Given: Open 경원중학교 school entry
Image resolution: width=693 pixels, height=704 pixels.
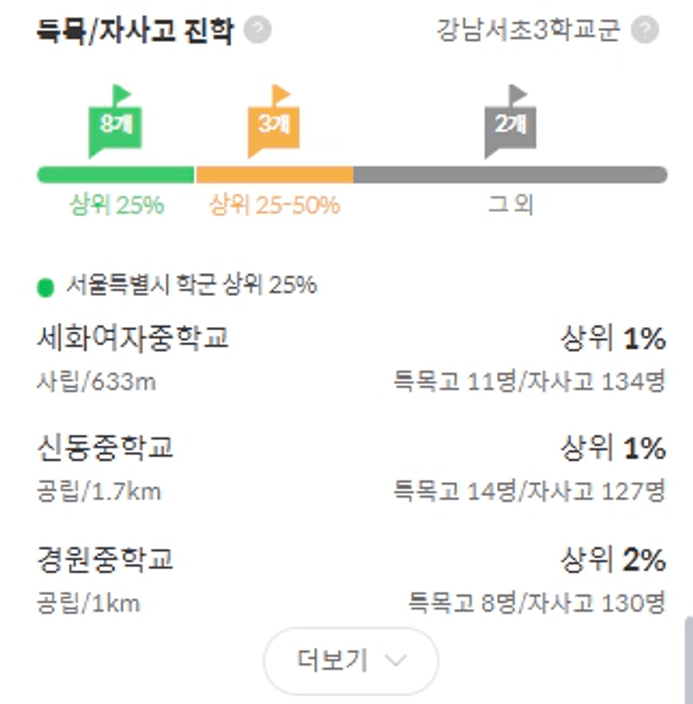Looking at the screenshot, I should [x=350, y=580].
